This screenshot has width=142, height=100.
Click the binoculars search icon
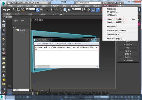click(x=103, y=3)
